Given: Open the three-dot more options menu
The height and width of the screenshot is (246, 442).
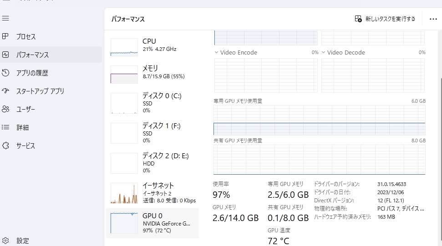Looking at the screenshot, I should click(433, 19).
